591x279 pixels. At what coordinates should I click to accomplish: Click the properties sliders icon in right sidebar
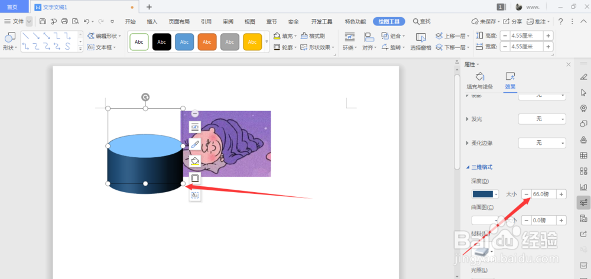pos(583,203)
